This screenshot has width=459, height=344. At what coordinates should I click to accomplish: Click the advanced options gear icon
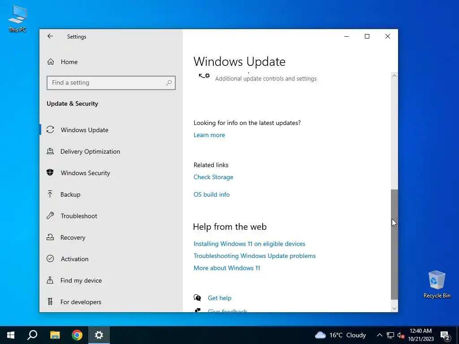[204, 76]
